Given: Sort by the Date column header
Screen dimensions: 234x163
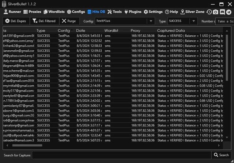Looking at the screenshot, I should pos(80,31).
